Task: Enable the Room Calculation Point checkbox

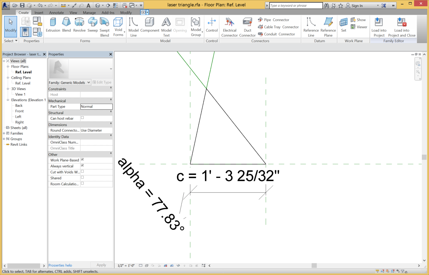Action: point(83,183)
